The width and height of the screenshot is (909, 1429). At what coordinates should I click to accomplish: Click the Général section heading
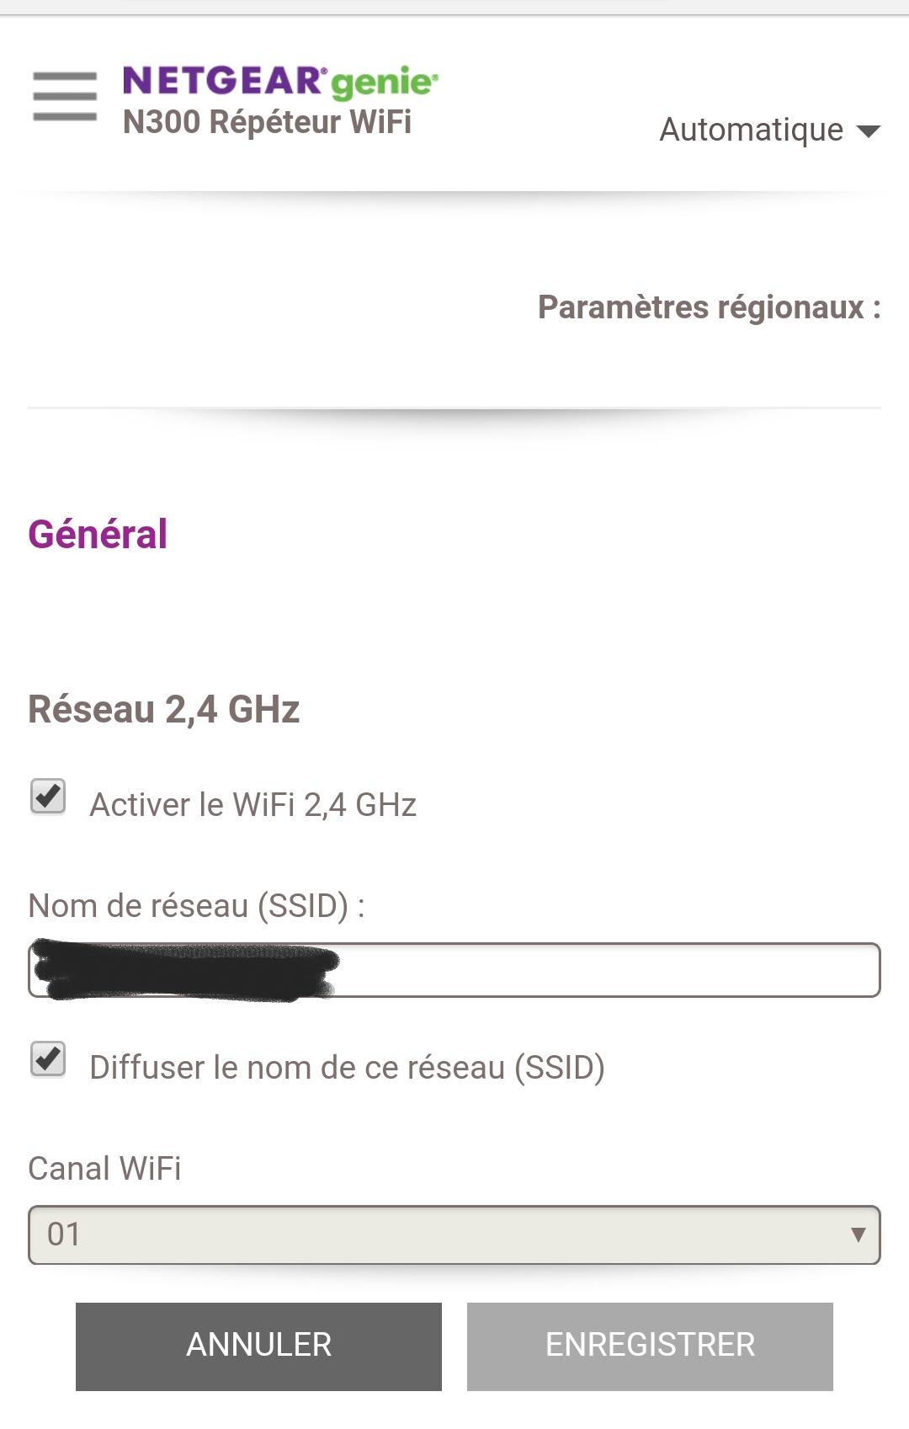point(98,534)
